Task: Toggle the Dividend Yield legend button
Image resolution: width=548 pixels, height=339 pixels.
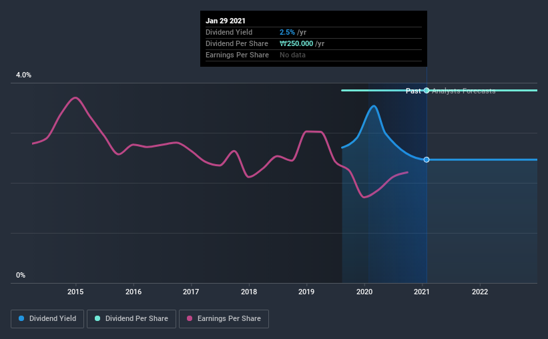Action: coord(47,319)
